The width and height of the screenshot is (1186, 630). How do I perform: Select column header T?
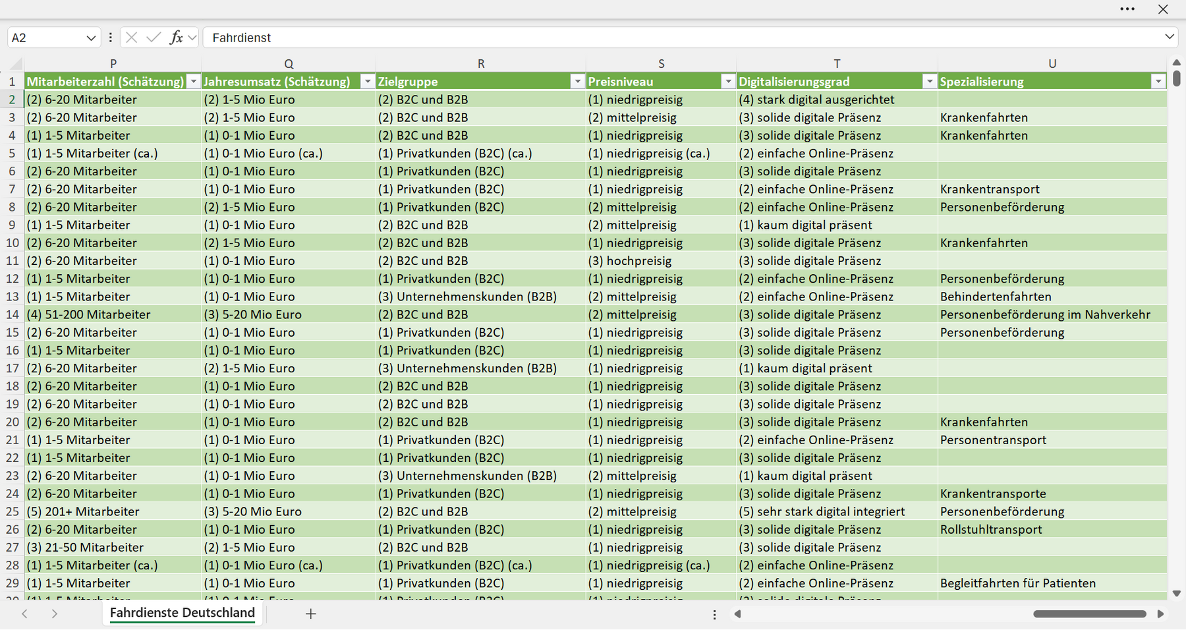837,64
